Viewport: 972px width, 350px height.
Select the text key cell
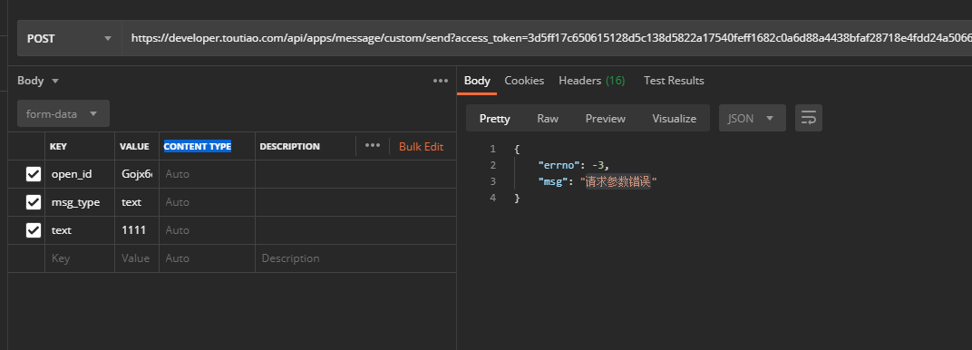(80, 229)
